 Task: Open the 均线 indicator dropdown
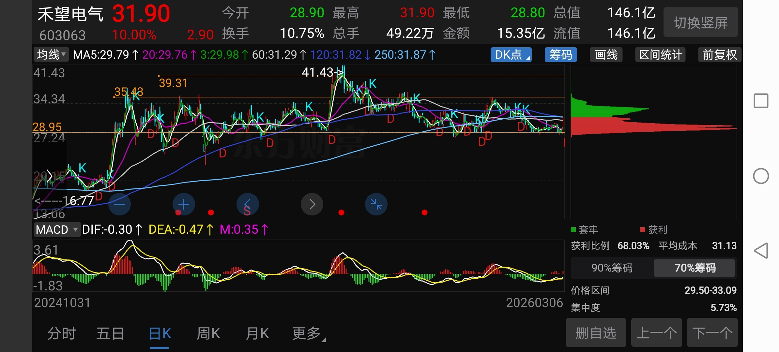tap(51, 54)
